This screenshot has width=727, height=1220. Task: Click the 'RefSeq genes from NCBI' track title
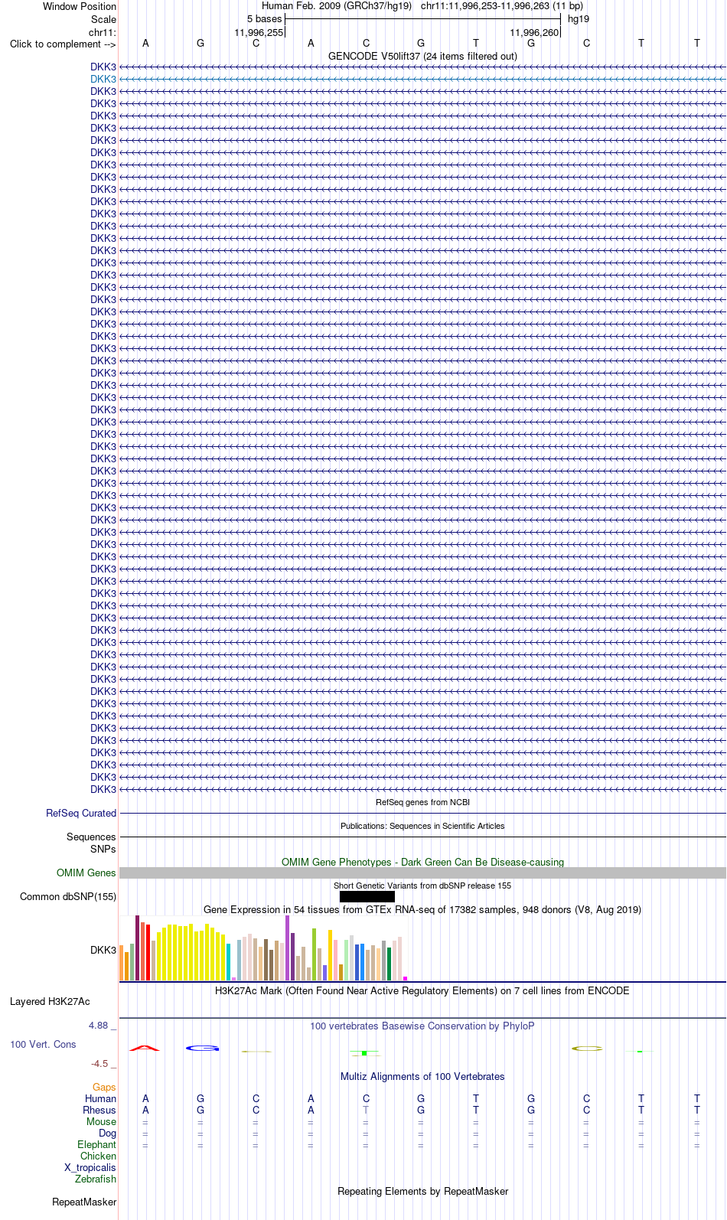[422, 802]
